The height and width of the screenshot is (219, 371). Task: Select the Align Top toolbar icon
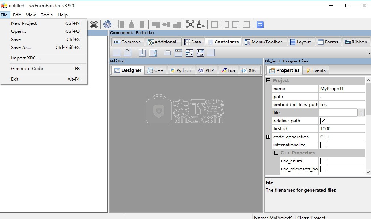click(x=155, y=24)
